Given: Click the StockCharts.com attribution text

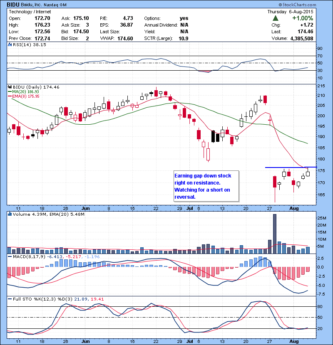Looking at the screenshot, I should pos(298,5).
